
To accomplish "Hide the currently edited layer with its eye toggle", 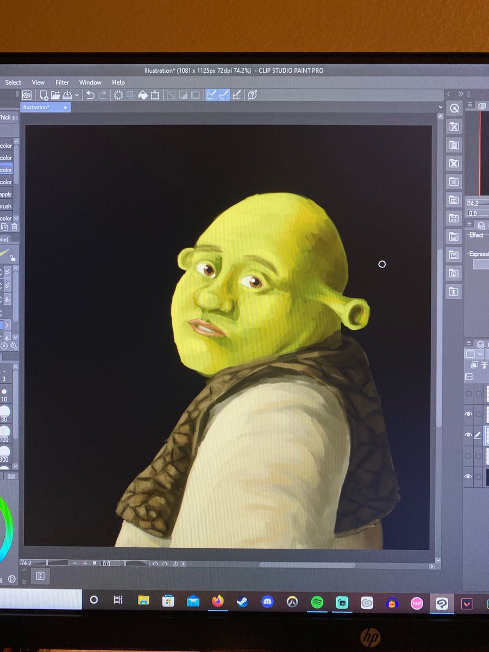I will (x=469, y=436).
